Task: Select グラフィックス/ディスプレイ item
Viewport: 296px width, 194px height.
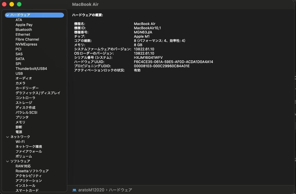Action: pyautogui.click(x=38, y=93)
